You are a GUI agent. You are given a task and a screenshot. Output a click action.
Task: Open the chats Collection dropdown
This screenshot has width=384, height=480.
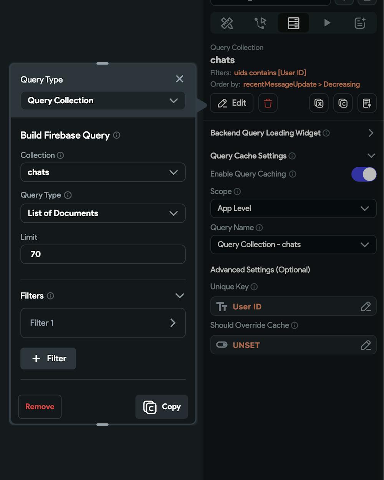[x=103, y=172]
